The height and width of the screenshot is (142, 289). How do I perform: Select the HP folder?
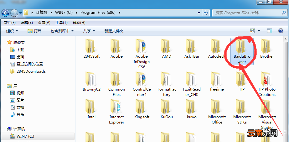(242, 82)
